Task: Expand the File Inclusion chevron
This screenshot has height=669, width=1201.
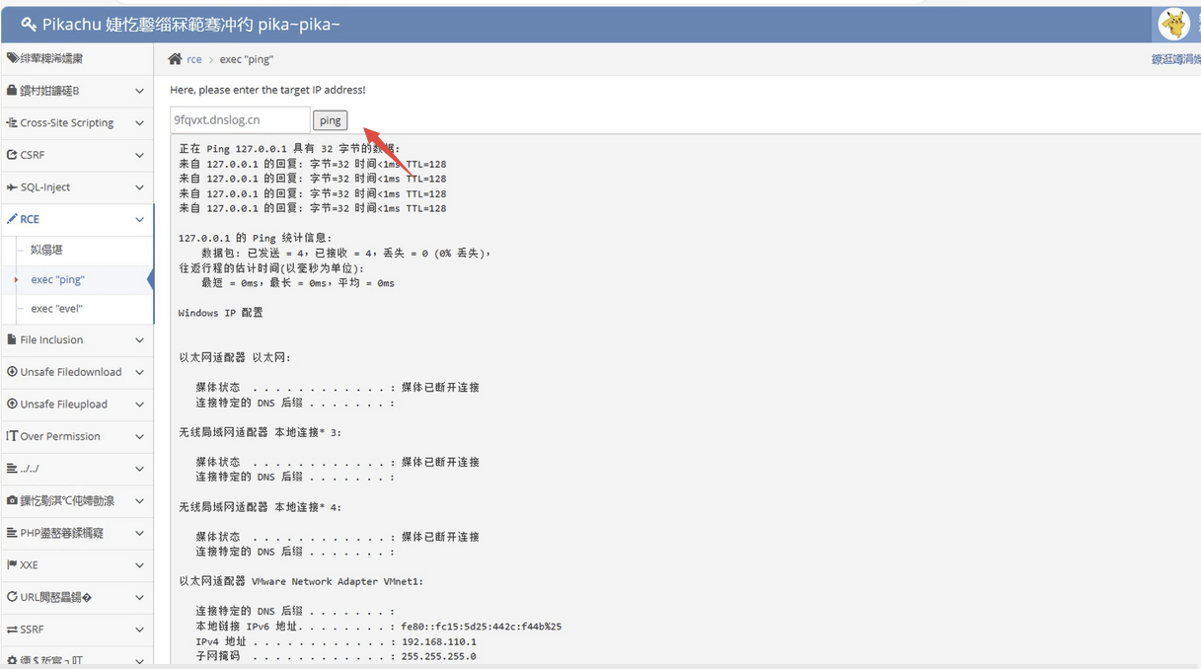Action: 139,340
